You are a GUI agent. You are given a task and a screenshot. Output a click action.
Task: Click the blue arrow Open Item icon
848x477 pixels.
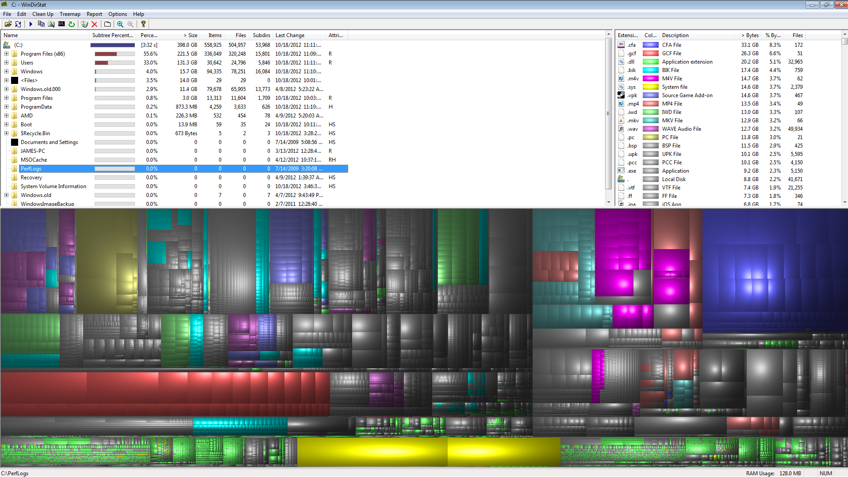(31, 24)
